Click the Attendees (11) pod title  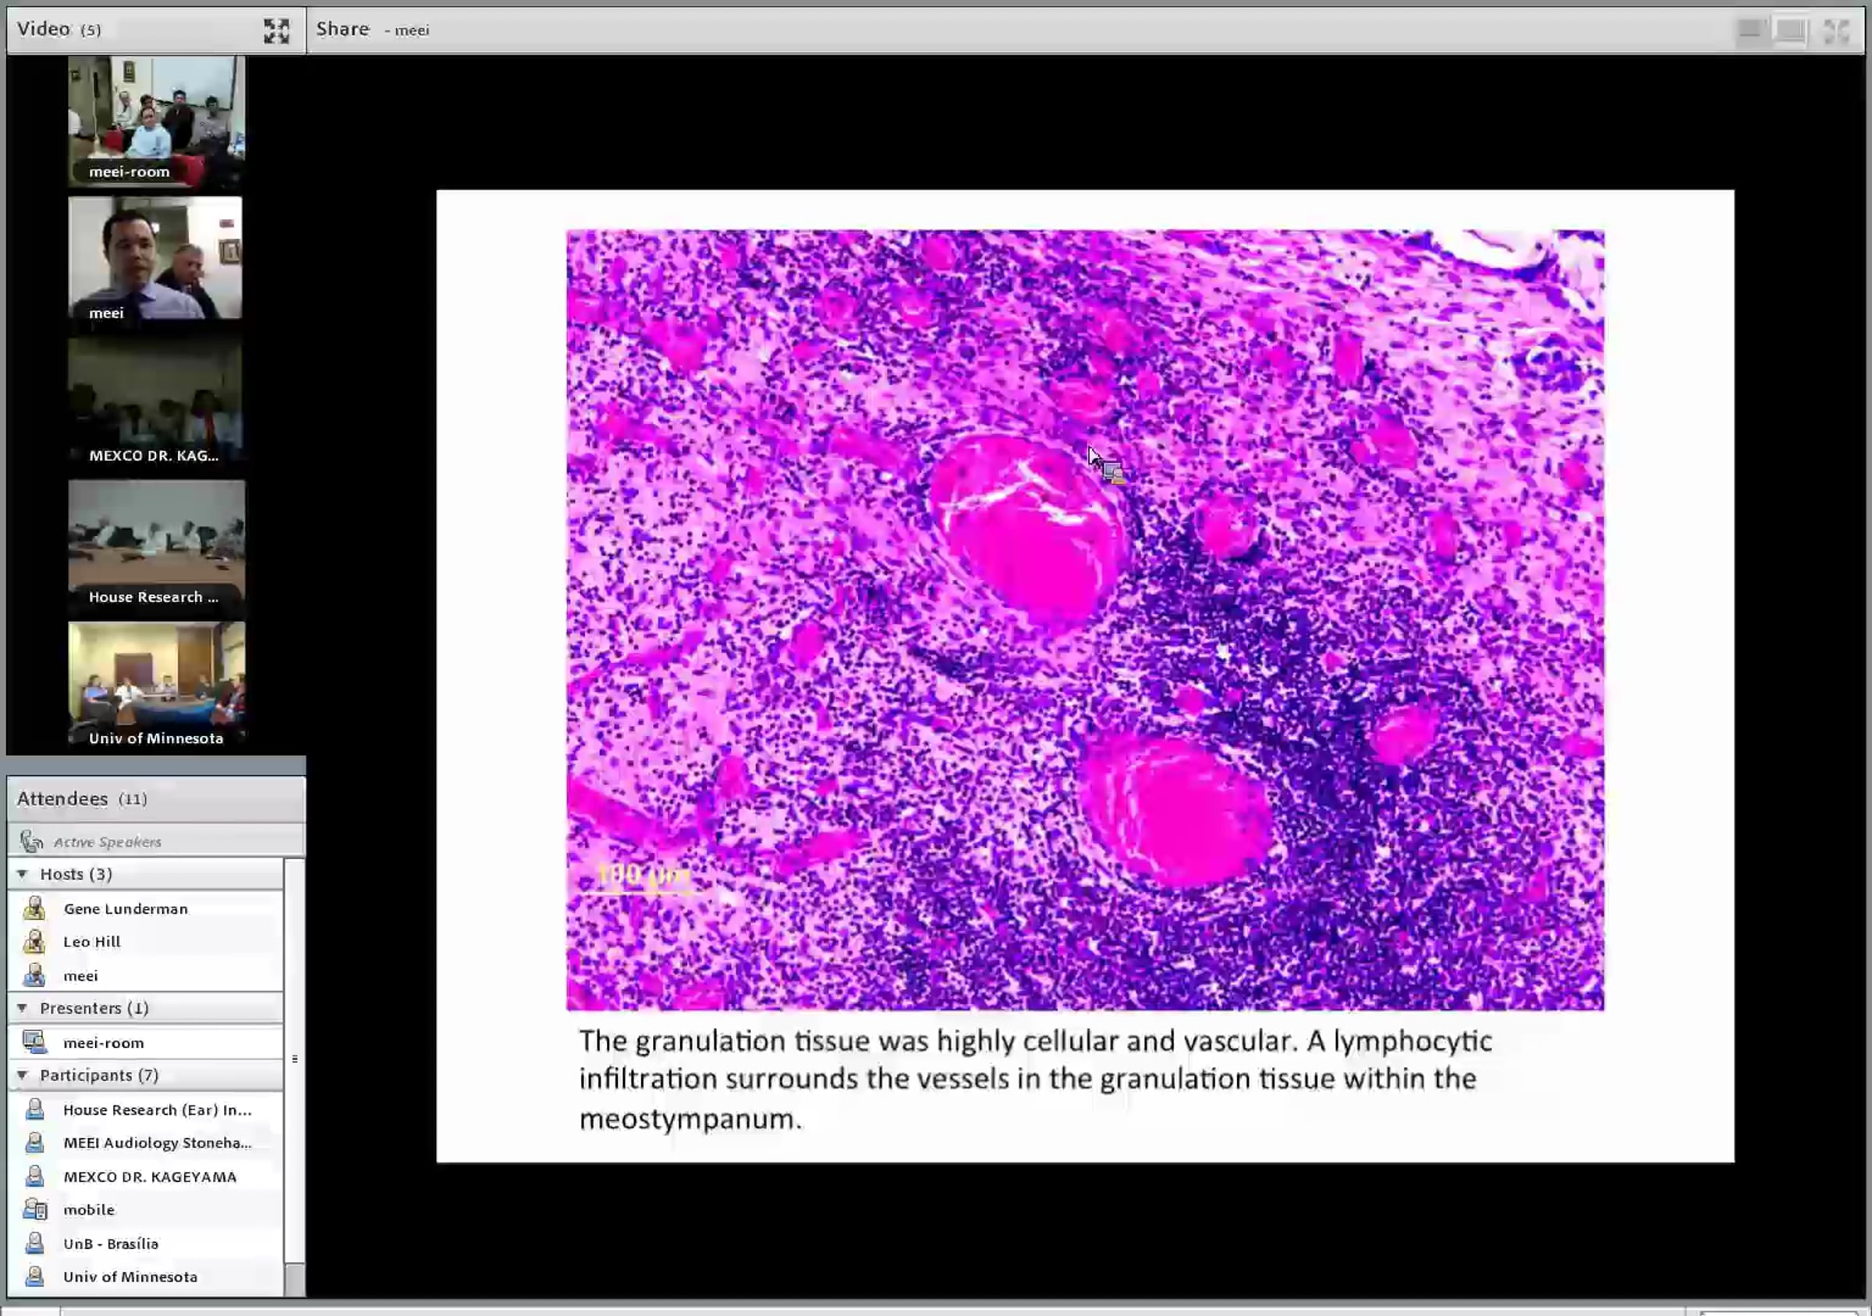(x=82, y=798)
